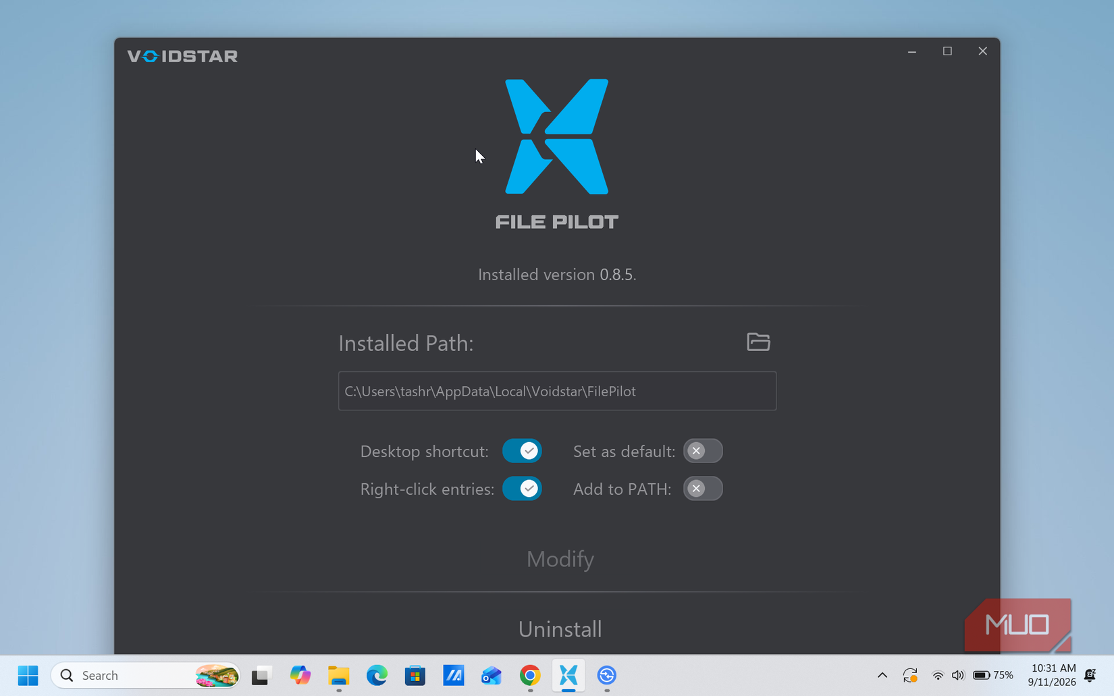Open the blue slanted-lines app in taskbar
The image size is (1114, 696).
point(453,675)
